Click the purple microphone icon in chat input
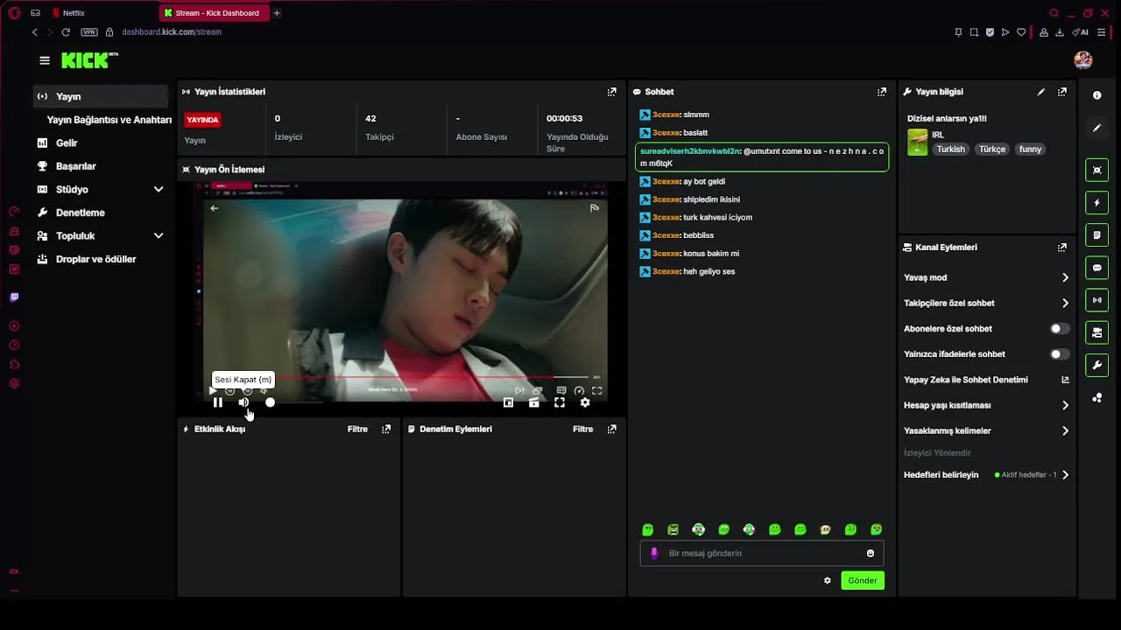 click(654, 553)
